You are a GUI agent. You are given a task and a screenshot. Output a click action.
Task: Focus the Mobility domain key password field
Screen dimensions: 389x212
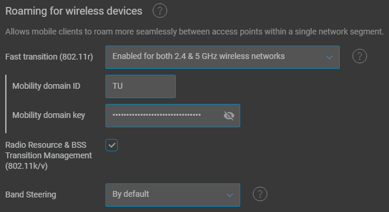[173, 116]
